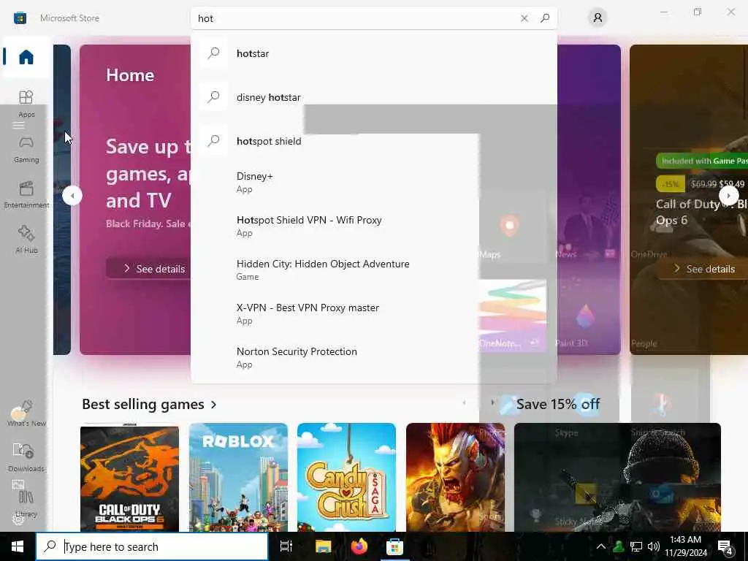Viewport: 748px width, 561px height.
Task: Go to previous carousel slide
Action: (x=72, y=196)
